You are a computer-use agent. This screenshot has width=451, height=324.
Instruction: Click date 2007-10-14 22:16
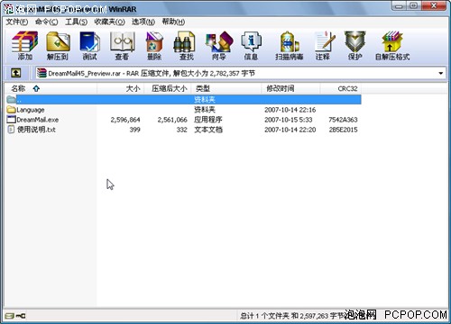(290, 110)
